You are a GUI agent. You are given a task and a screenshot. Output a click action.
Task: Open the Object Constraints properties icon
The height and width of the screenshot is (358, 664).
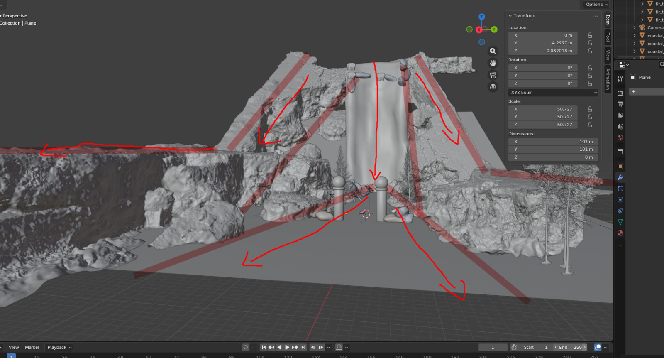pyautogui.click(x=620, y=211)
